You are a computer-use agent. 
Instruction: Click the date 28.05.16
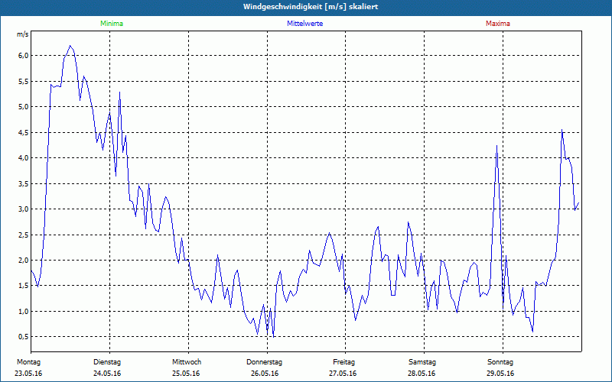point(422,374)
